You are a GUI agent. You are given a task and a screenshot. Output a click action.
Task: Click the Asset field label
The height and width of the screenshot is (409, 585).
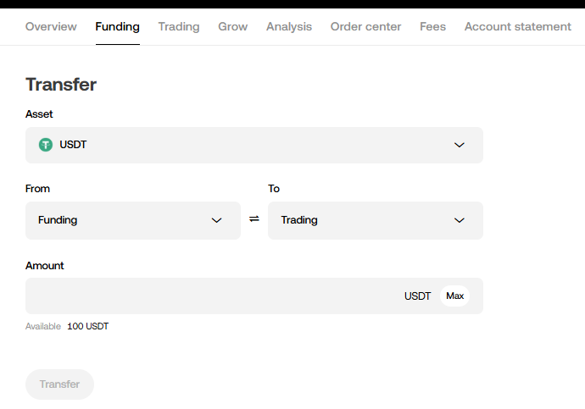39,114
